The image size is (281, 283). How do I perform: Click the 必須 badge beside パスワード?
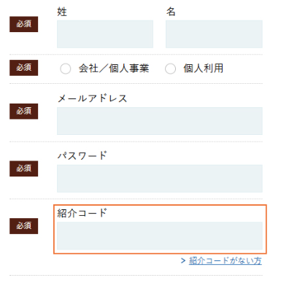24,168
